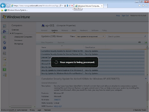The height and width of the screenshot is (112, 149).
Task: Select Cumulative Security Update for Internet Explorer 6 row
Action: click(x=93, y=54)
